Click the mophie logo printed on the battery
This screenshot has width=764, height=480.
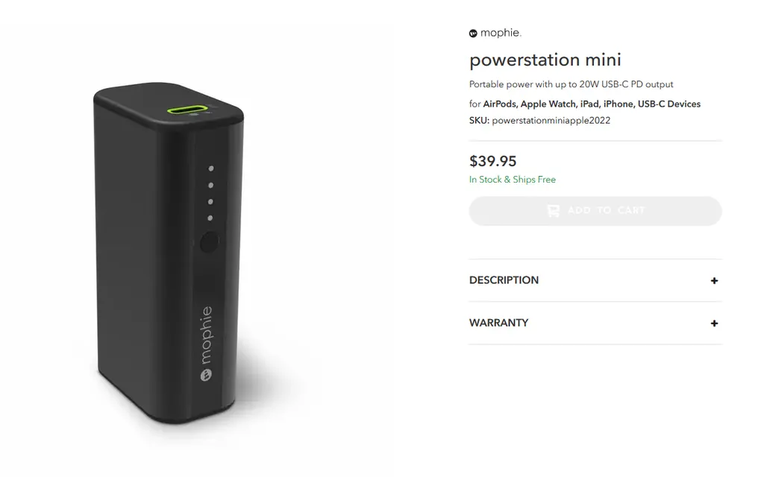pyautogui.click(x=206, y=344)
